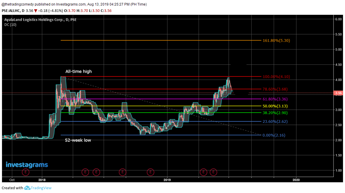Click the leftmost earnings E marker
Image resolution: width=345 pixels, height=193 pixels.
pyautogui.click(x=26, y=172)
